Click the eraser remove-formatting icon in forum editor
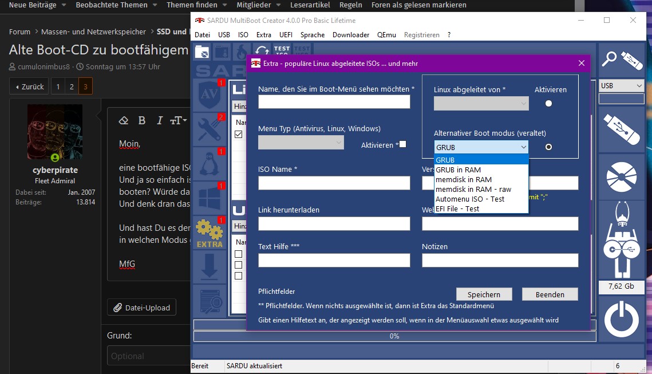This screenshot has width=652, height=374. pos(124,121)
